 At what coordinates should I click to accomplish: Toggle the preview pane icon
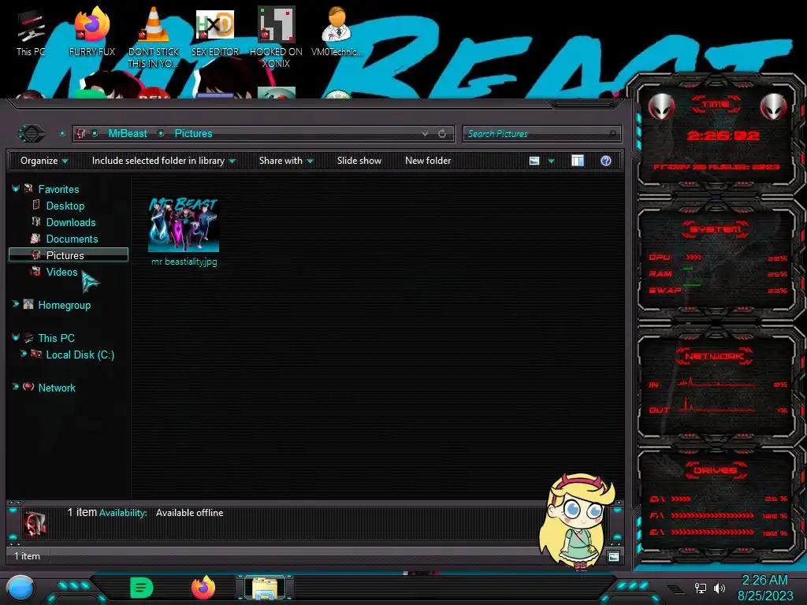point(578,161)
